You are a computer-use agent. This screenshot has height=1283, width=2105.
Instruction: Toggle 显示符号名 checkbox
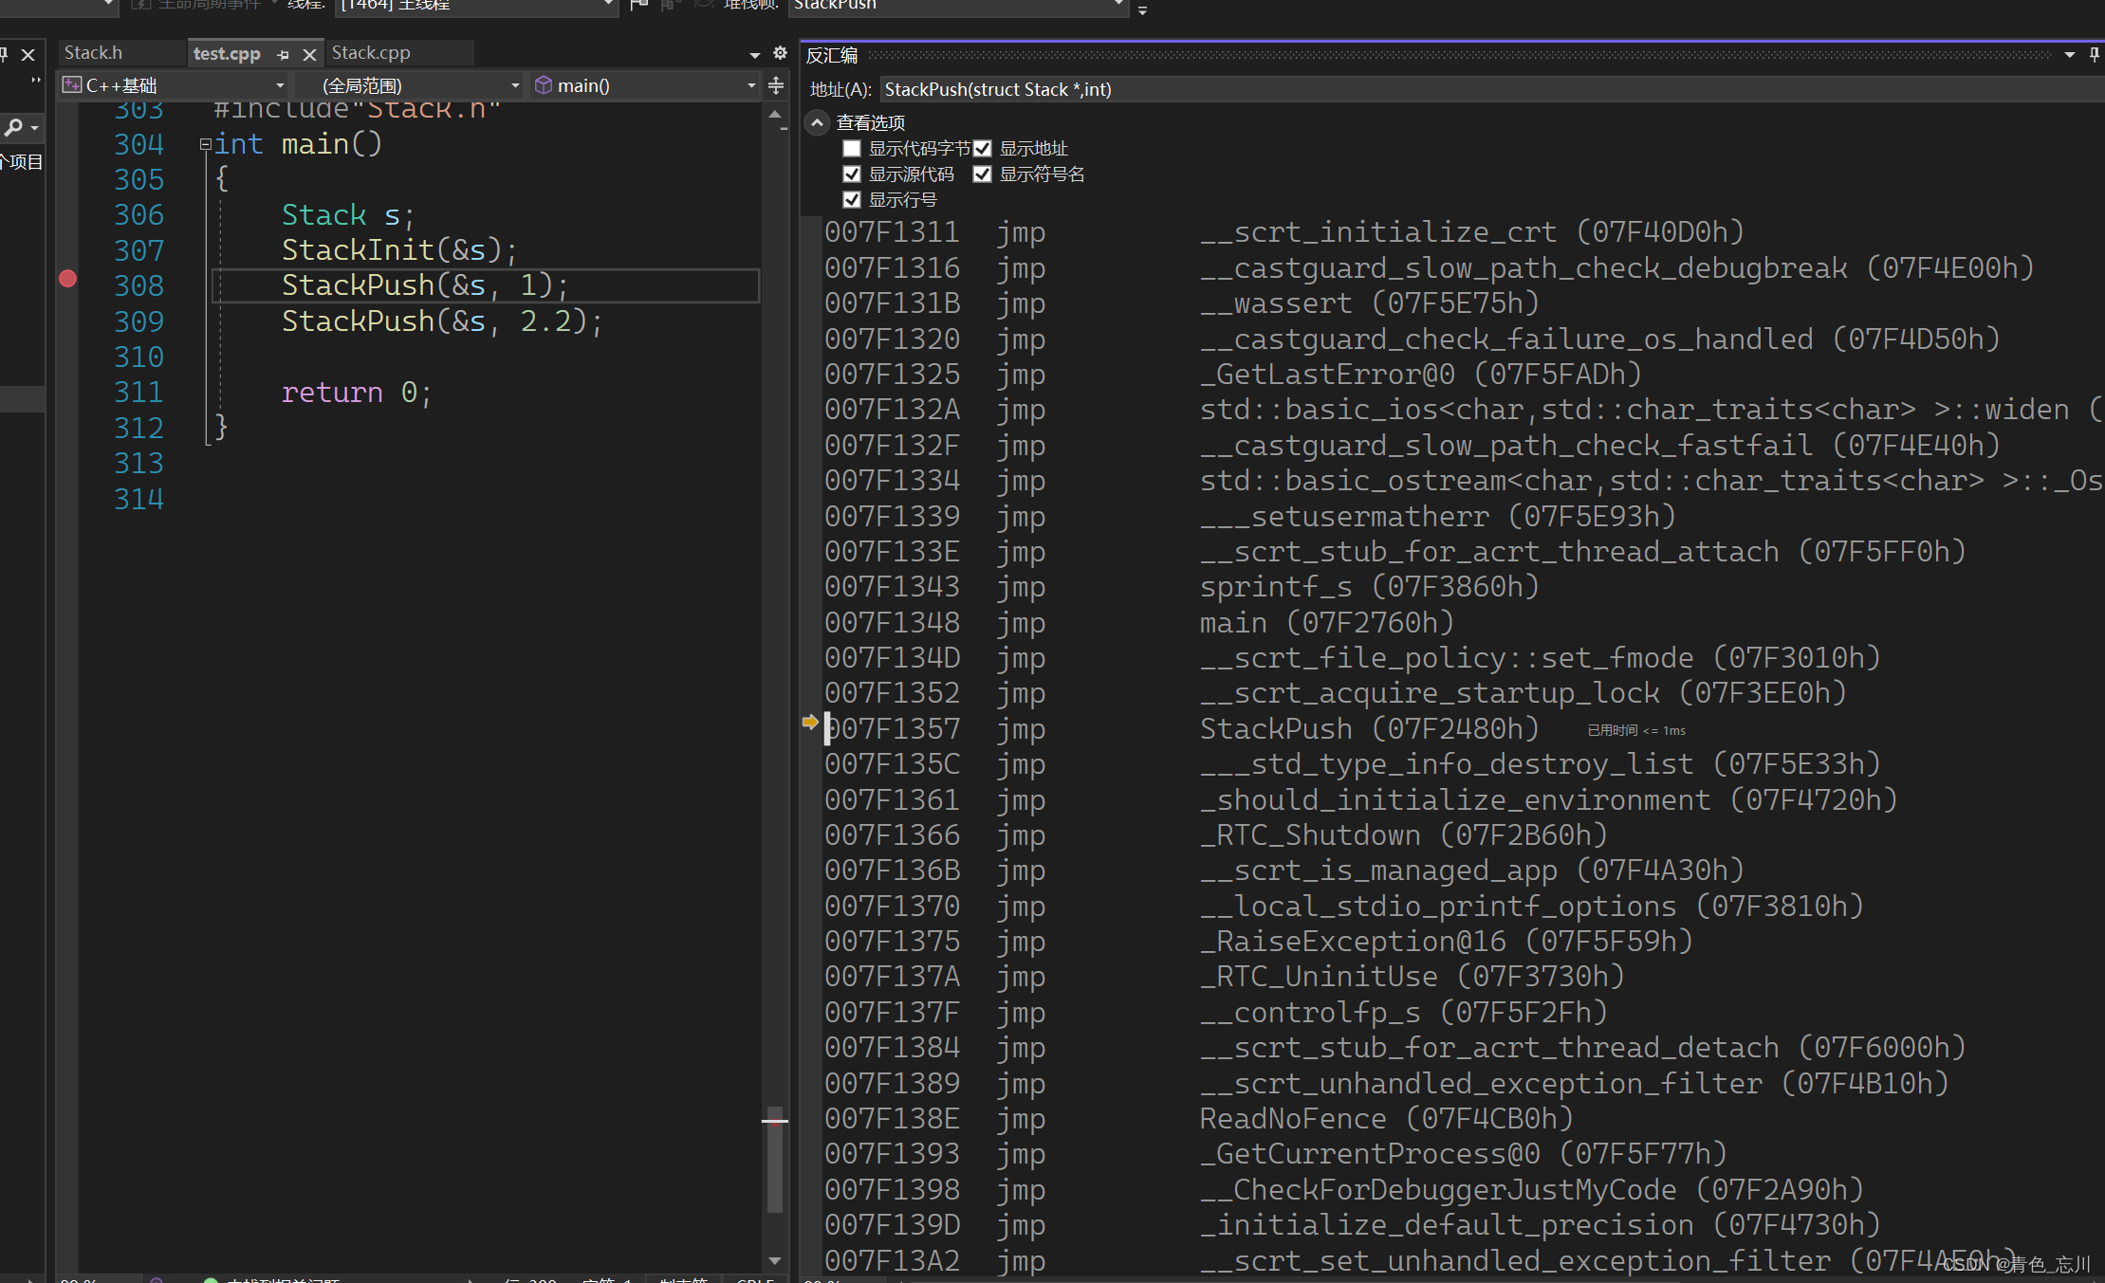[x=983, y=174]
